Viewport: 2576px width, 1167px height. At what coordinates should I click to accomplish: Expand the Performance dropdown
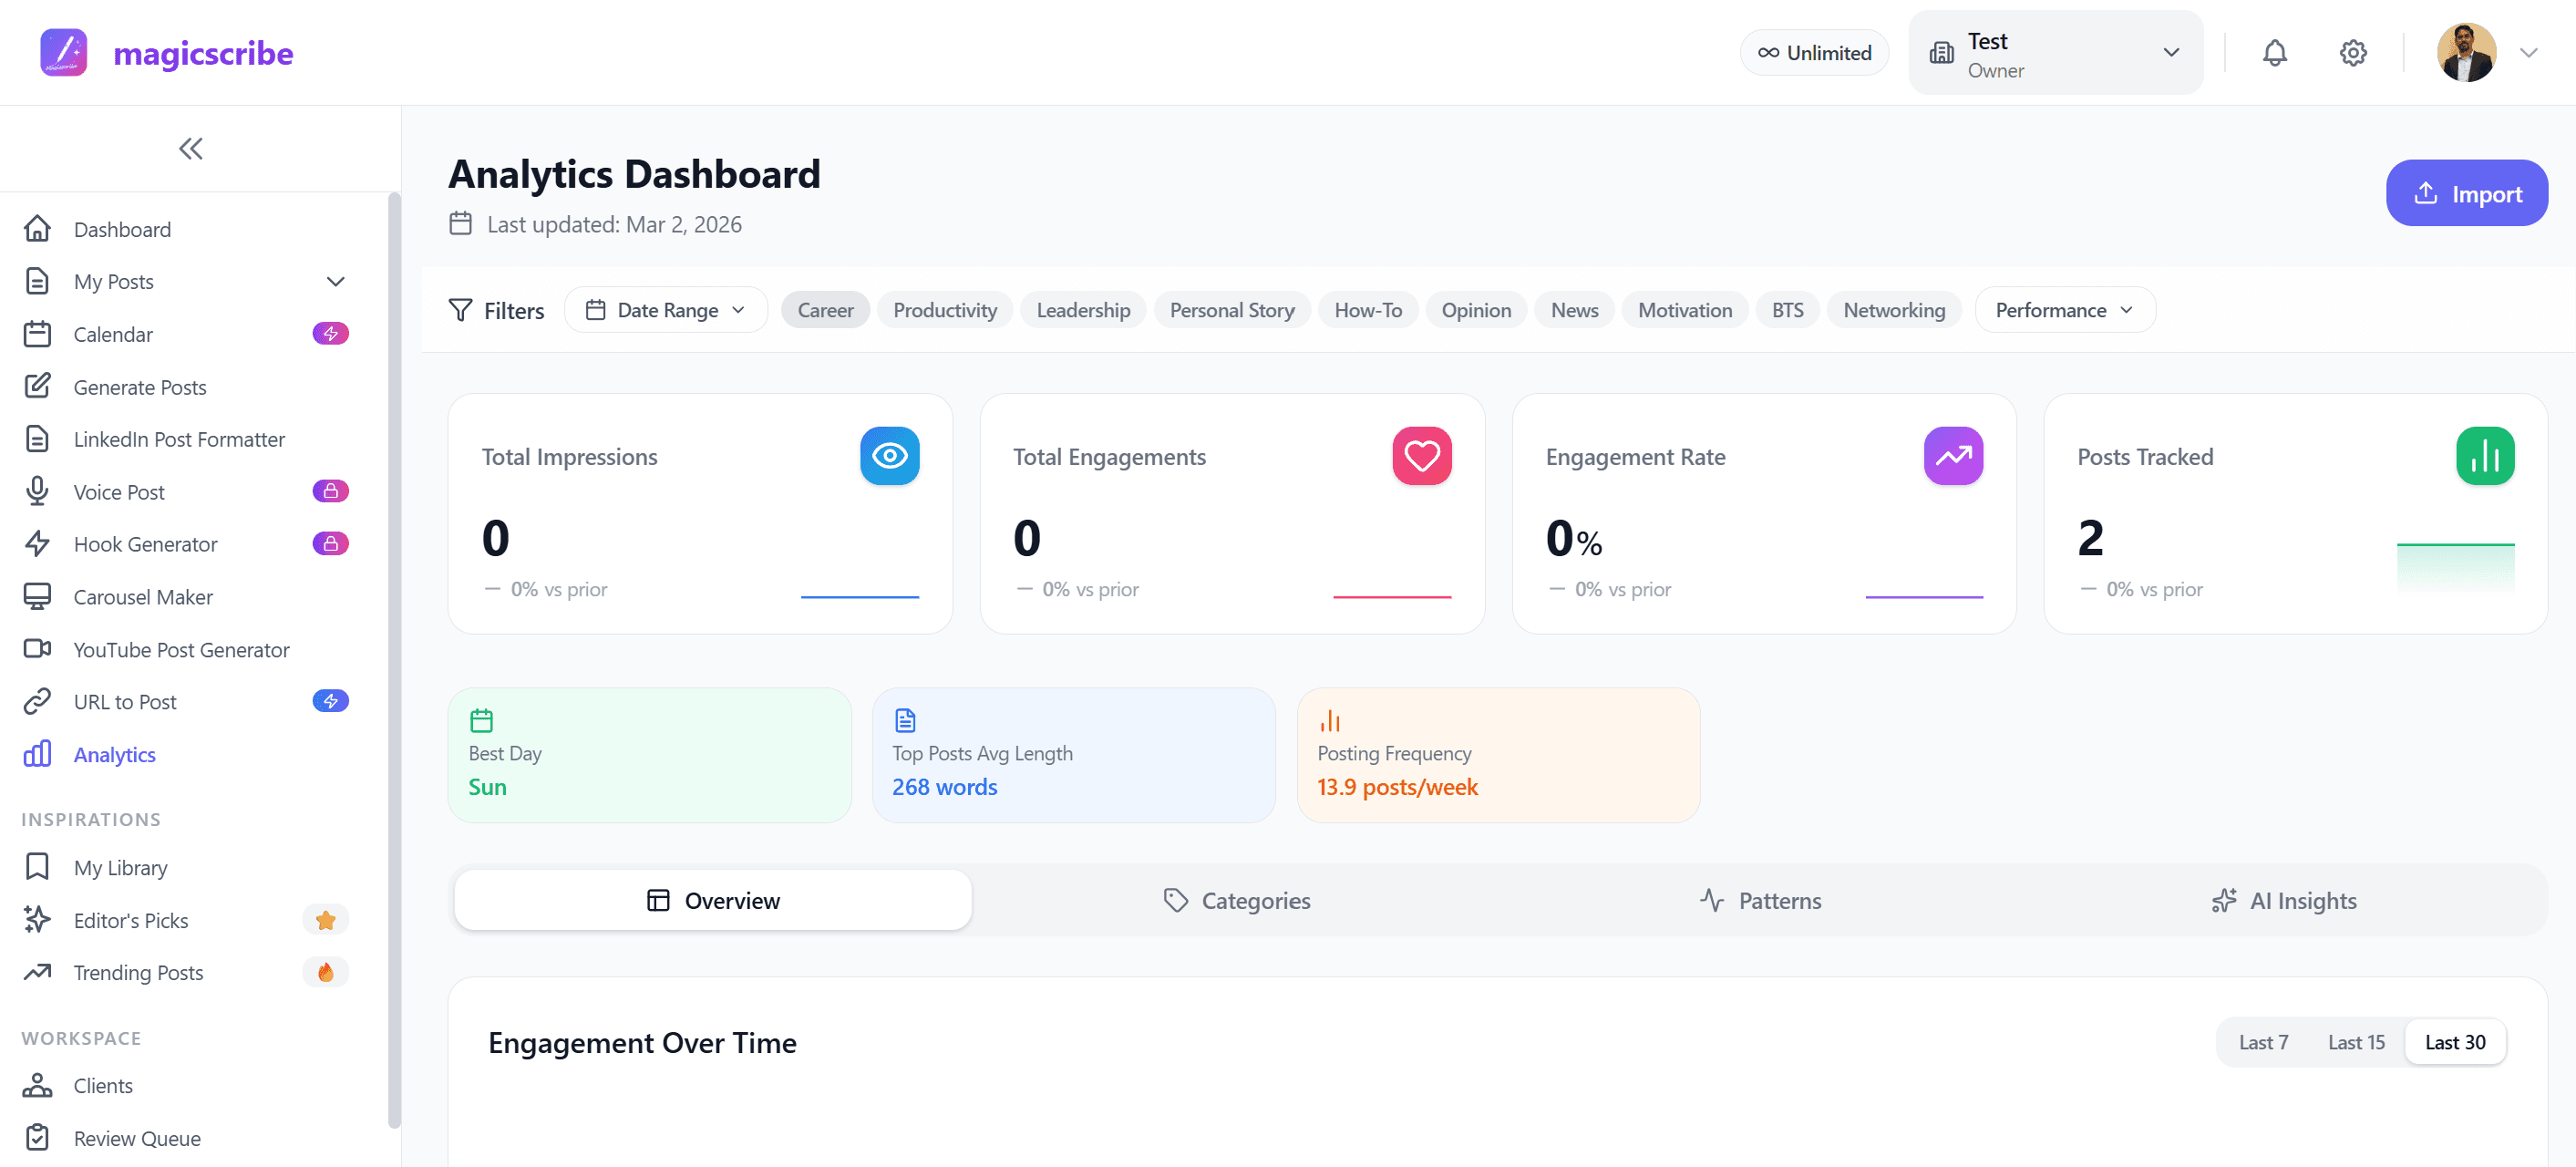[2063, 310]
